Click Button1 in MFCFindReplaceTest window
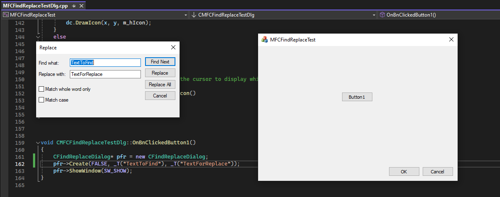The height and width of the screenshot is (197, 500). (357, 97)
